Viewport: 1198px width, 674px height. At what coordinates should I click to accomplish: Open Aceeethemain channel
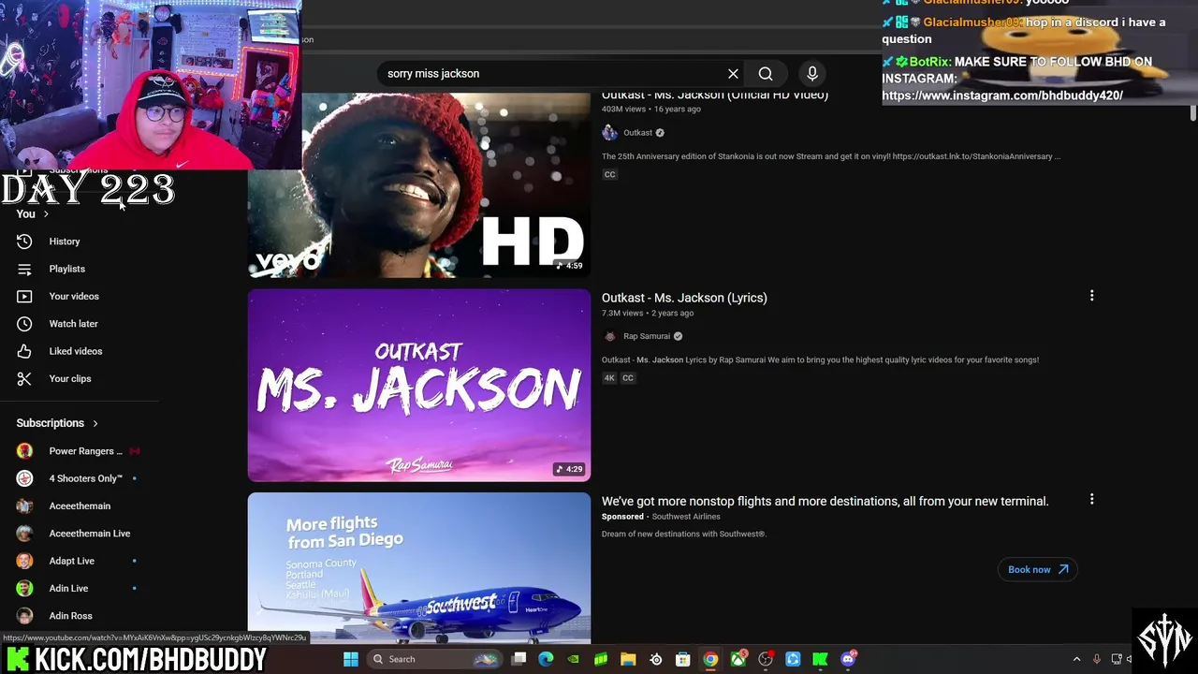tap(80, 505)
